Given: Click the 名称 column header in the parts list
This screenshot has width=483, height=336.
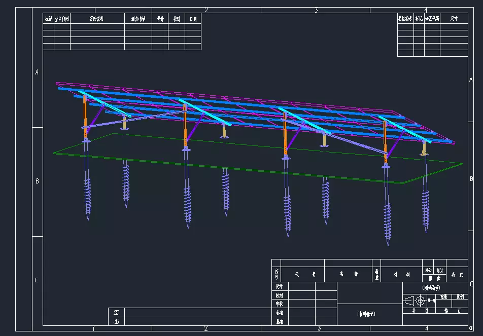Looking at the screenshot, I should click(349, 274).
